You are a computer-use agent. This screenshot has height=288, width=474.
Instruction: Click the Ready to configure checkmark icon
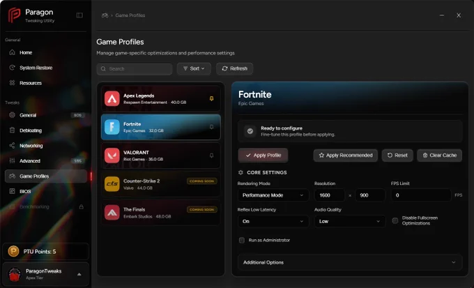(x=250, y=131)
